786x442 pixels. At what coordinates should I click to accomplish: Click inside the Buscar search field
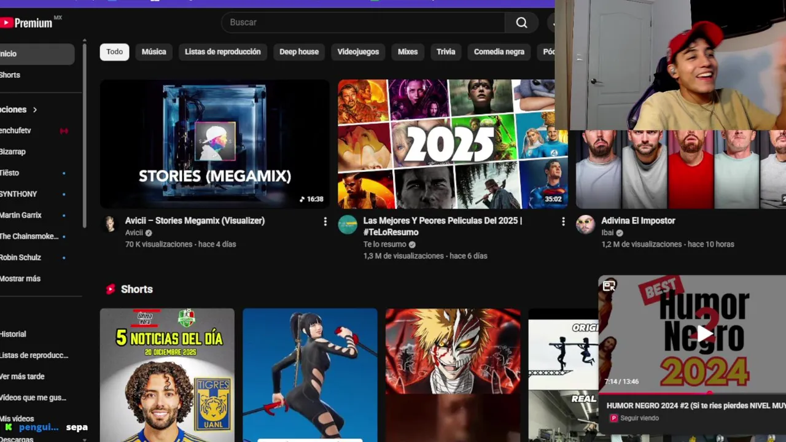tap(364, 23)
